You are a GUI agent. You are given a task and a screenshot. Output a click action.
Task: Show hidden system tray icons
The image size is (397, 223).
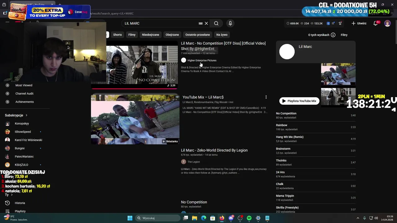[358, 218]
